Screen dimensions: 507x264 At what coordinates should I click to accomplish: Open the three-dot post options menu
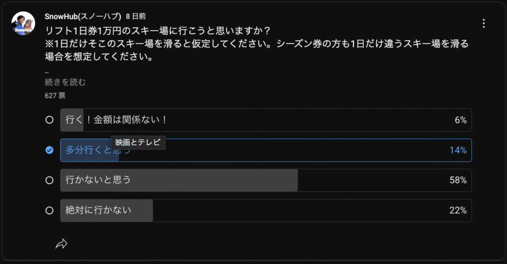click(484, 23)
